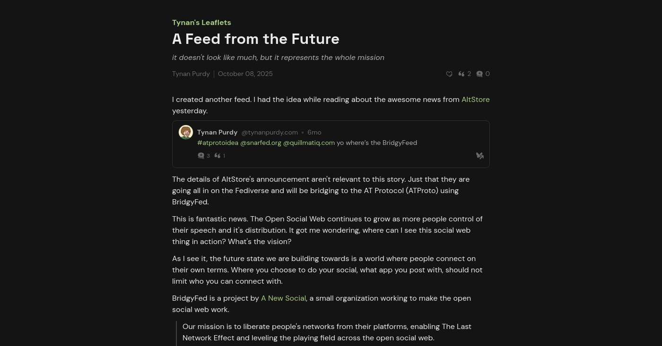The image size is (662, 346).
Task: Click the bold Tynan Purdy name in embed
Action: pos(217,133)
